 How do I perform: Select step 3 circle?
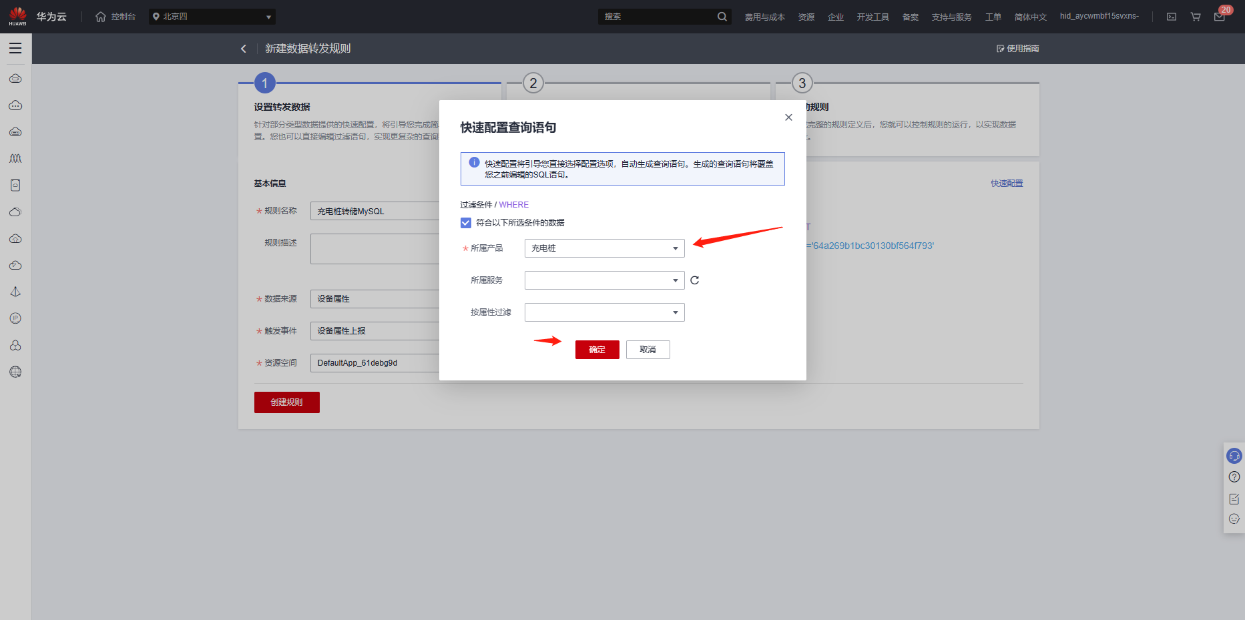[802, 83]
